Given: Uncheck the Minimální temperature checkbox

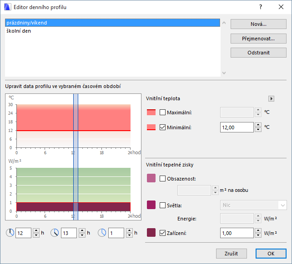Looking at the screenshot, I should [x=162, y=127].
